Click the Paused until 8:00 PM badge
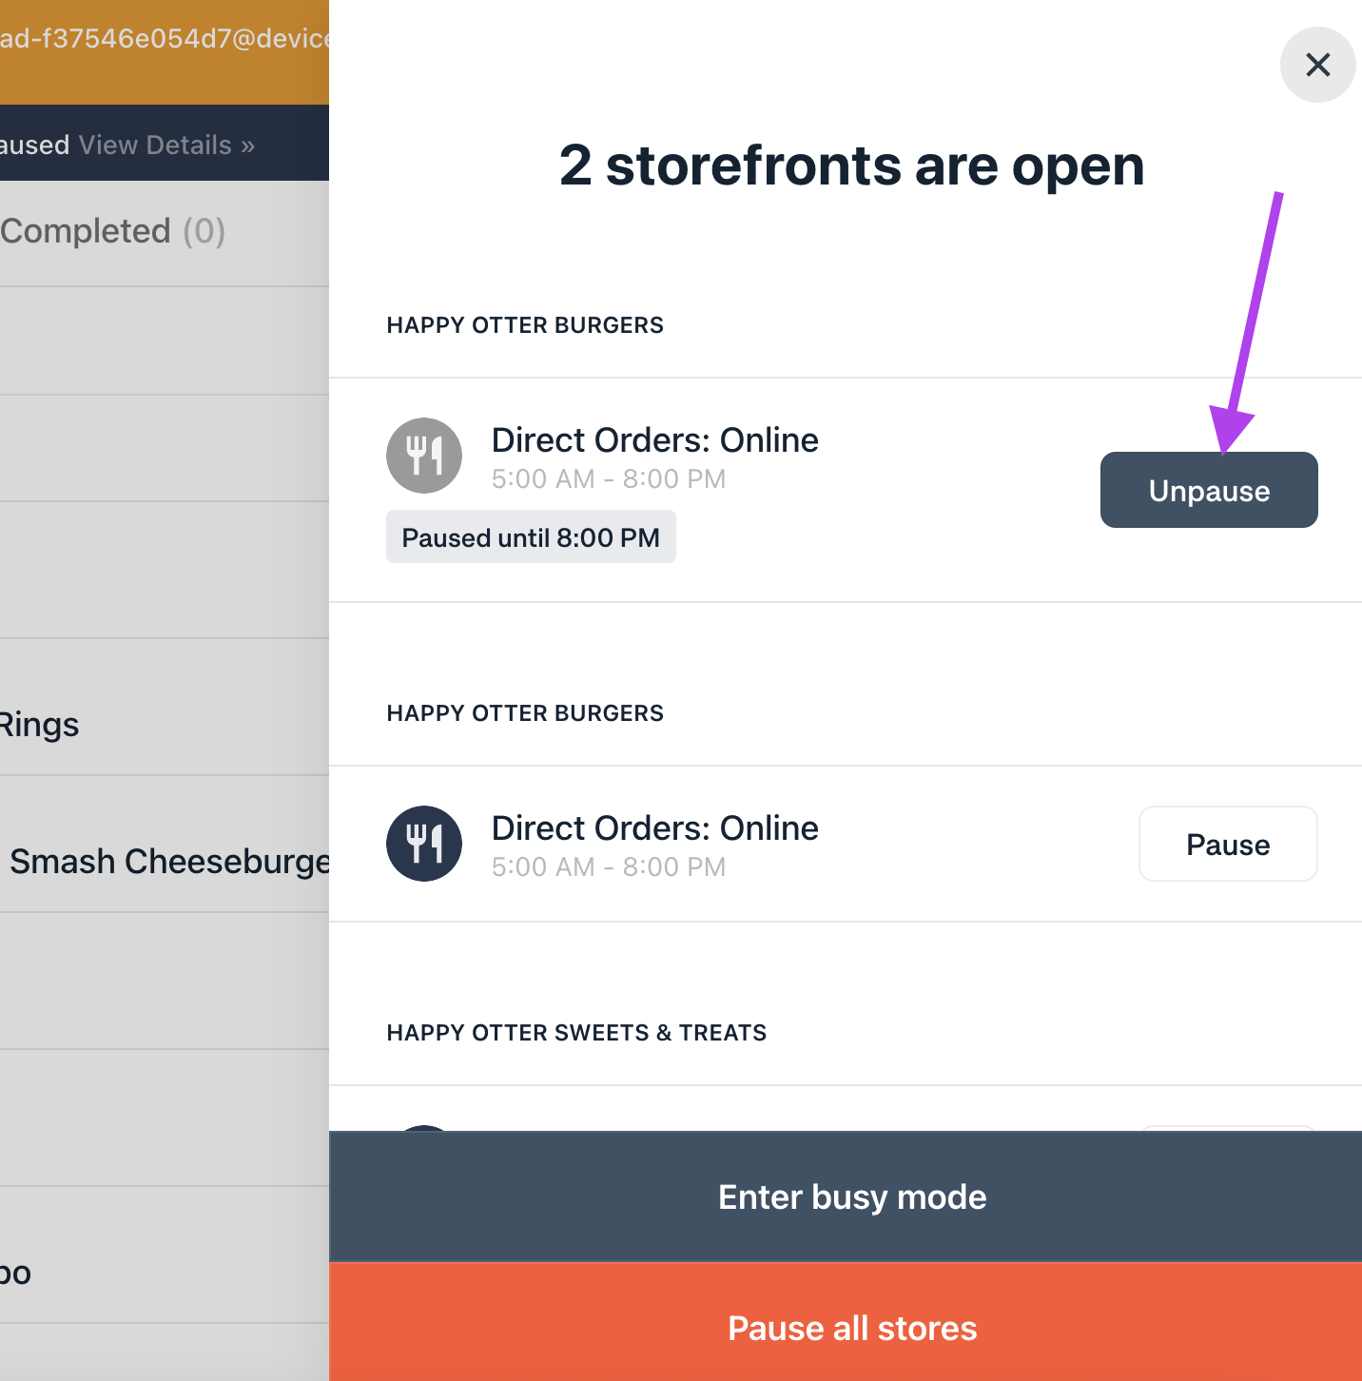This screenshot has height=1381, width=1362. [531, 536]
